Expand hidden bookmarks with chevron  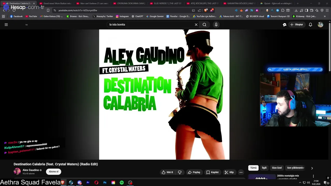click(x=325, y=16)
